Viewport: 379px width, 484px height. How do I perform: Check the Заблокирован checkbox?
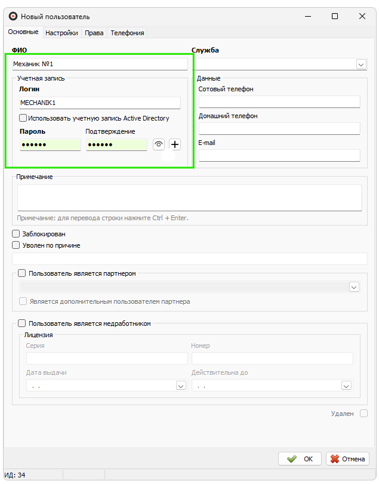pos(16,234)
